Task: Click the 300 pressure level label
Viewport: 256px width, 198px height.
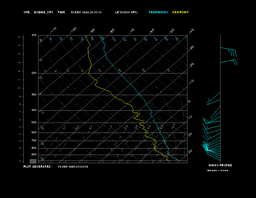Action: (x=34, y=94)
